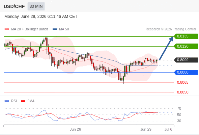Click the Jun 29 date axis label
This screenshot has height=135, width=199.
point(146,129)
